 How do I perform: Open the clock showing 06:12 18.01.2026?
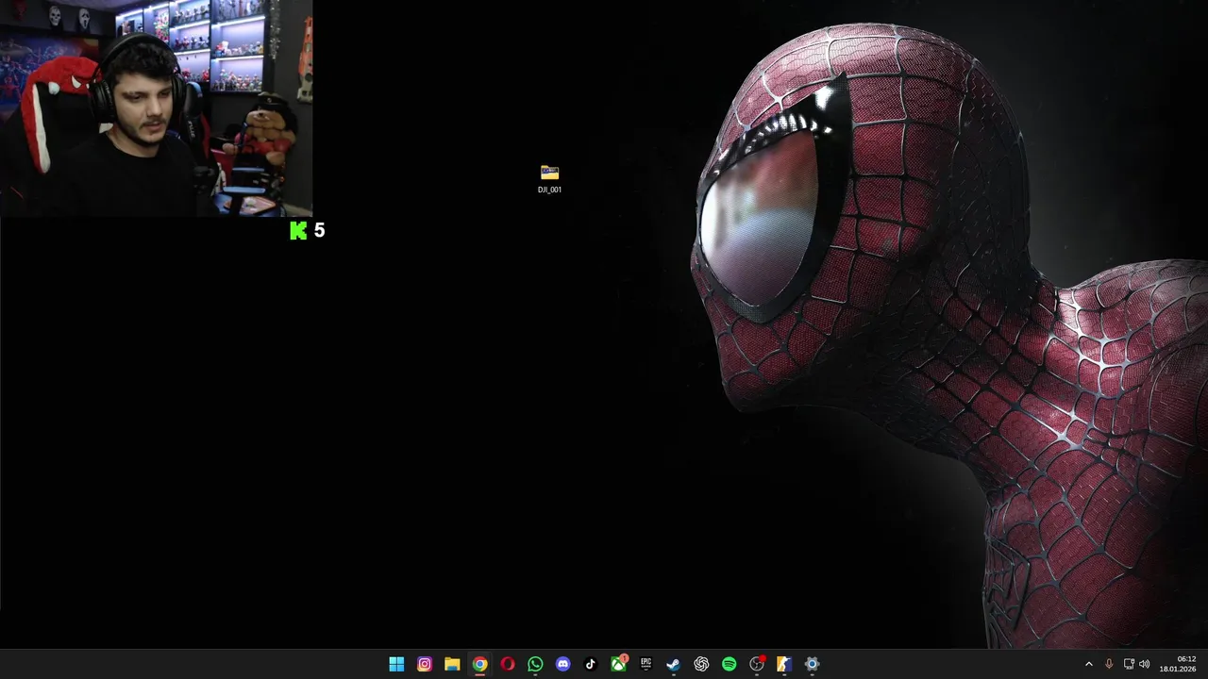tap(1178, 664)
